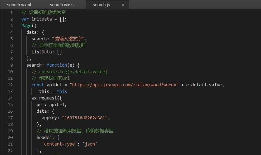
Task: Click line number 1 in gutter
Action: click(12, 12)
